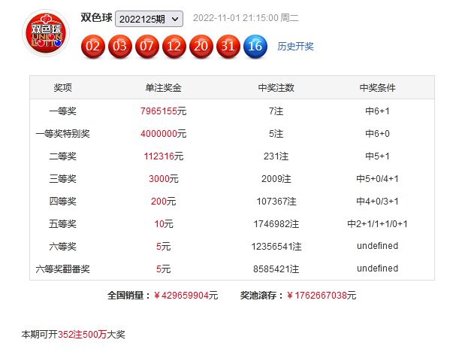Click the 奖池滚存 jackpot amount value
Image resolution: width=456 pixels, height=358 pixels.
click(x=322, y=296)
